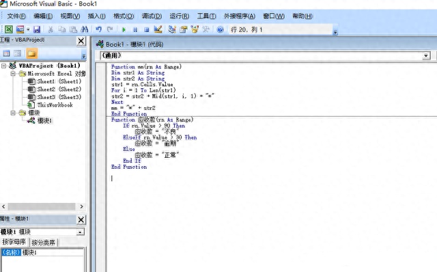Redo with the toolbar arrow

(110, 29)
